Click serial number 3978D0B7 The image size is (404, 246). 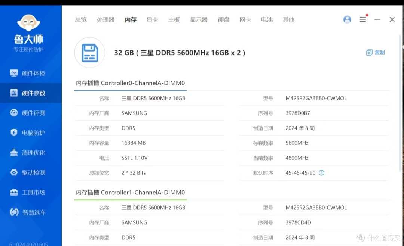(x=298, y=113)
